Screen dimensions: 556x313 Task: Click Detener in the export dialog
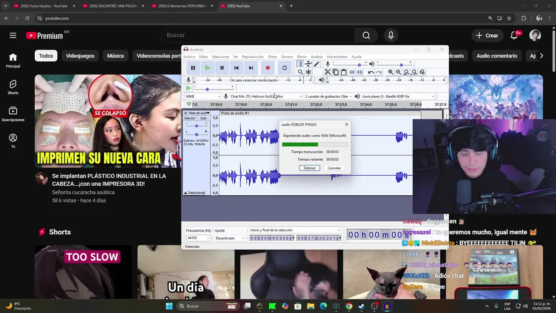coord(310,168)
